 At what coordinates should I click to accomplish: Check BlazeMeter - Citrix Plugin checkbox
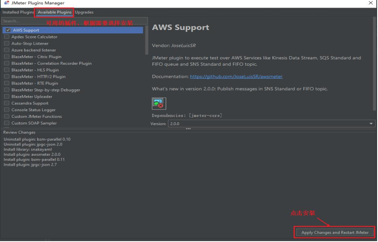pyautogui.click(x=7, y=57)
